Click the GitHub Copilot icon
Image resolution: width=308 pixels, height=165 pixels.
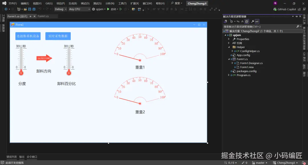pyautogui.click(x=275, y=9)
